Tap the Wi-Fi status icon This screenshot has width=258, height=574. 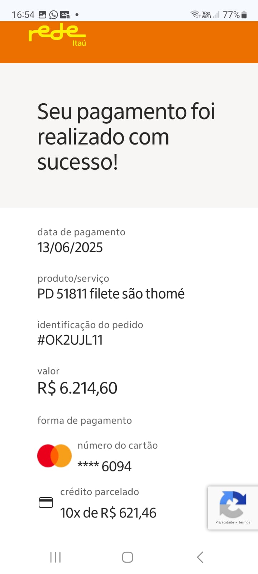click(x=195, y=15)
